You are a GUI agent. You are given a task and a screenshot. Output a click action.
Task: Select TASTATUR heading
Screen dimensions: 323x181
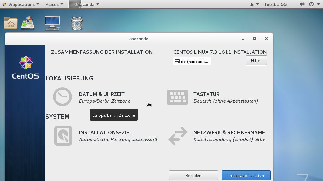[206, 94]
